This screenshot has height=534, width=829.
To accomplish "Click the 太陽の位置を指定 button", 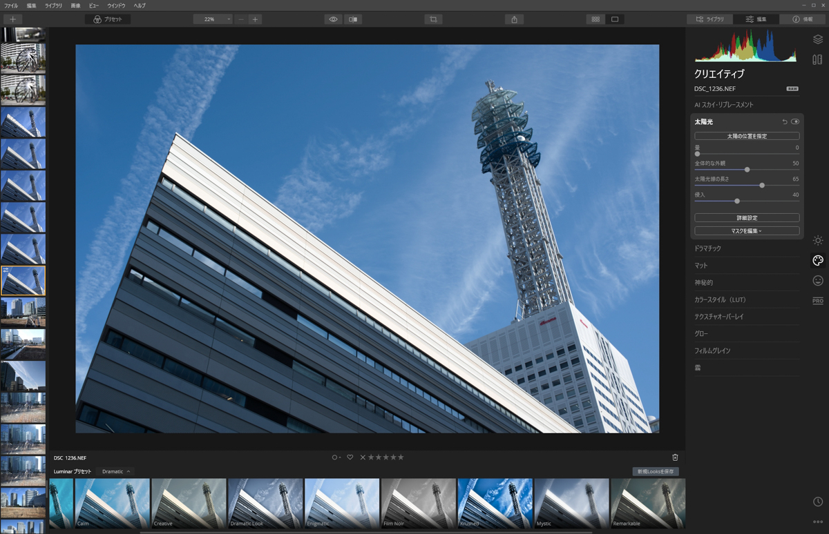I will point(747,137).
